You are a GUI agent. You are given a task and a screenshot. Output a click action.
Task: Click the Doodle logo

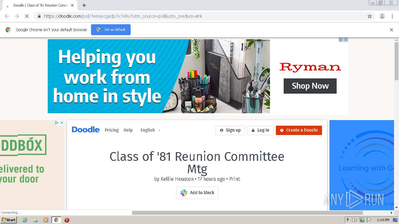(x=85, y=130)
